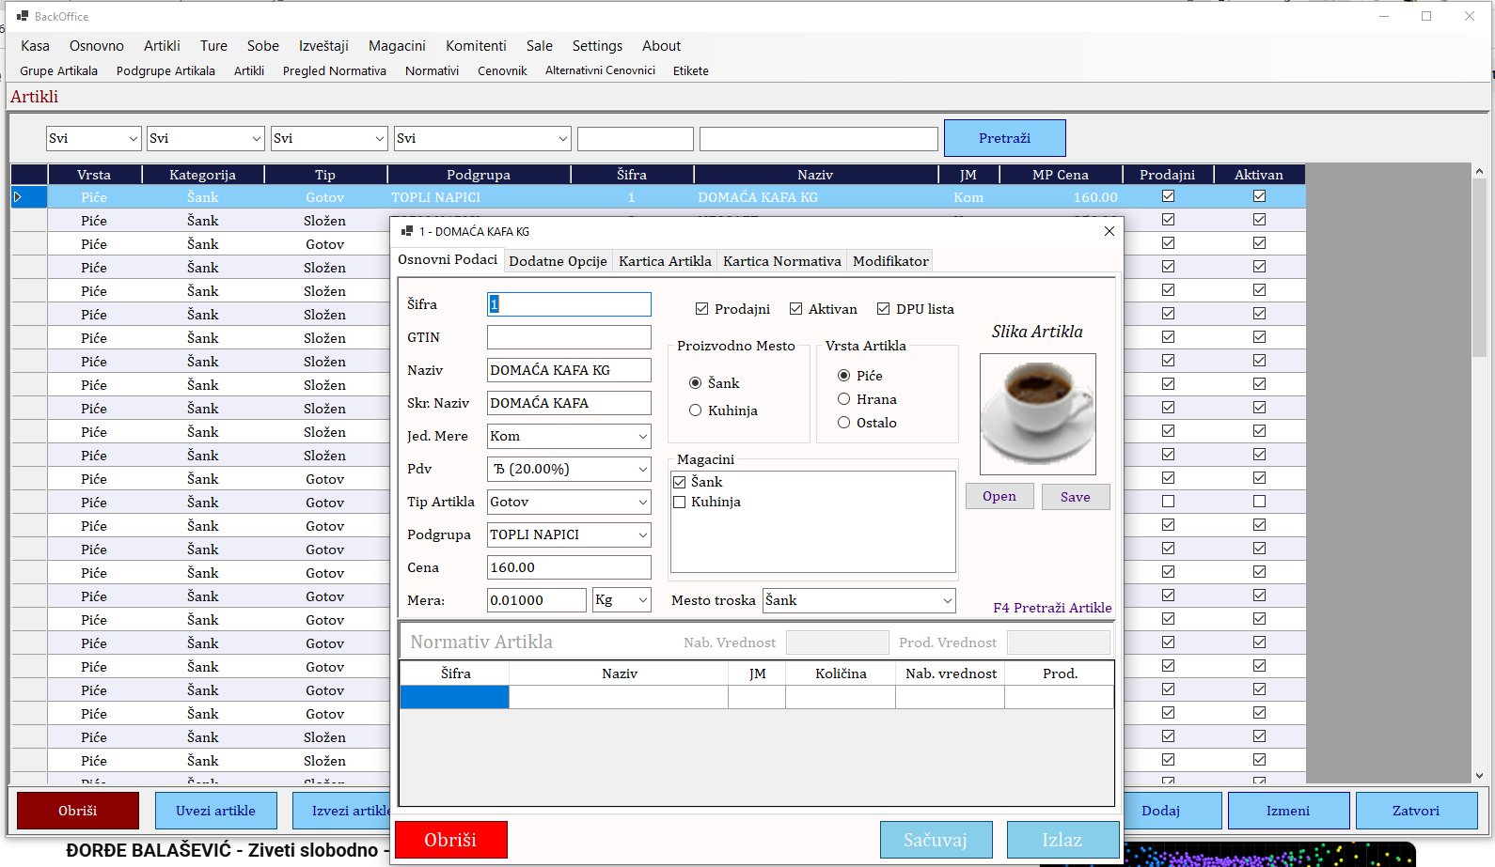Click dark red Obriši button in main window
This screenshot has height=867, width=1495.
[x=77, y=811]
